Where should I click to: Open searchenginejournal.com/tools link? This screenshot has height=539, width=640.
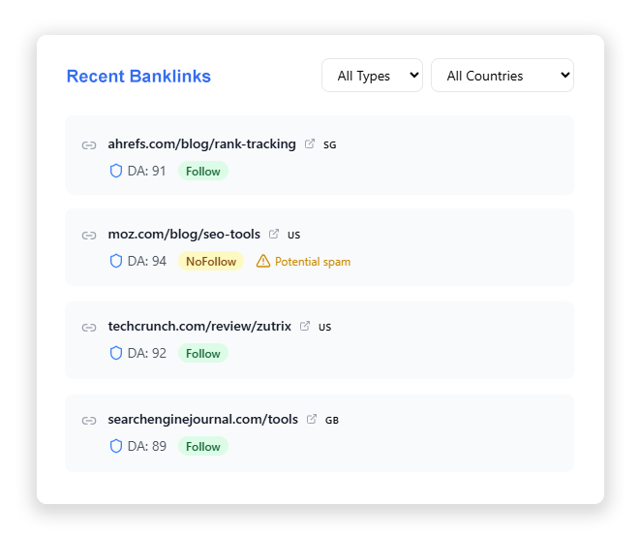pos(203,419)
